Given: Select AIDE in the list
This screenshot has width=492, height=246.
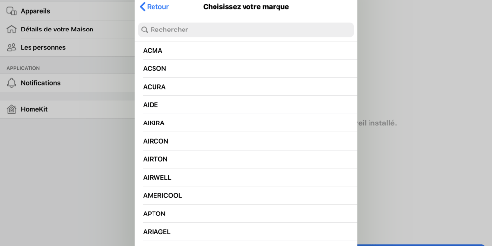Looking at the screenshot, I should 246,105.
